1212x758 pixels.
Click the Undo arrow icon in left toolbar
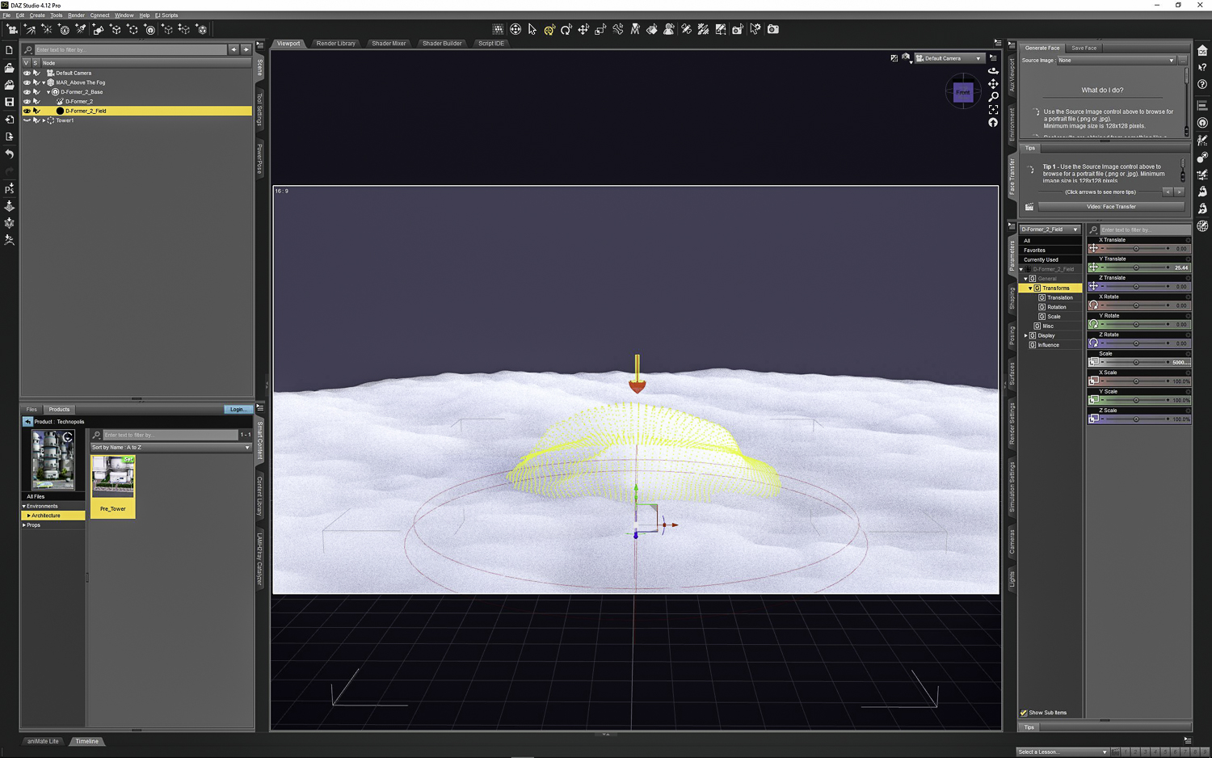[10, 154]
